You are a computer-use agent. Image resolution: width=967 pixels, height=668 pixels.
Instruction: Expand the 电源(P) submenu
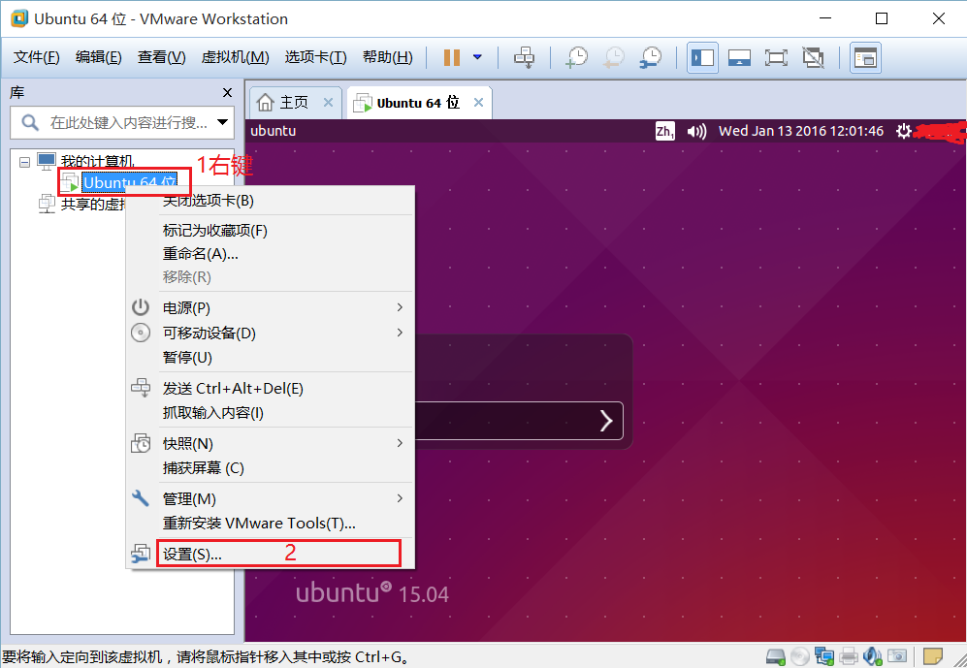(270, 307)
